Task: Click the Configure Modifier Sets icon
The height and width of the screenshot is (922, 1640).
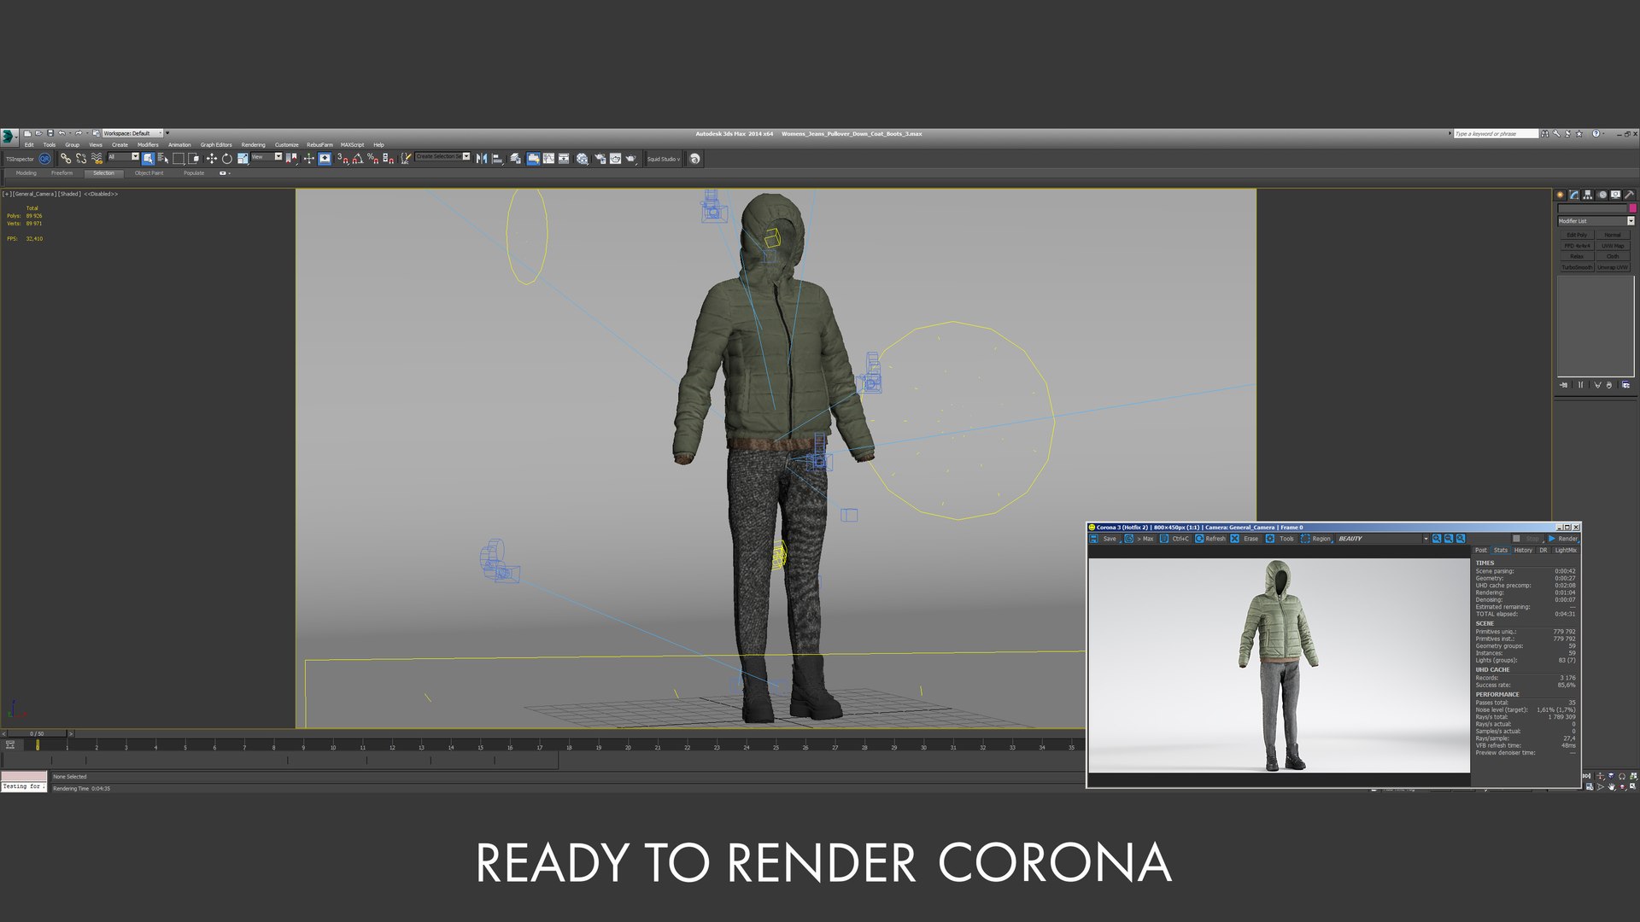Action: click(1625, 385)
